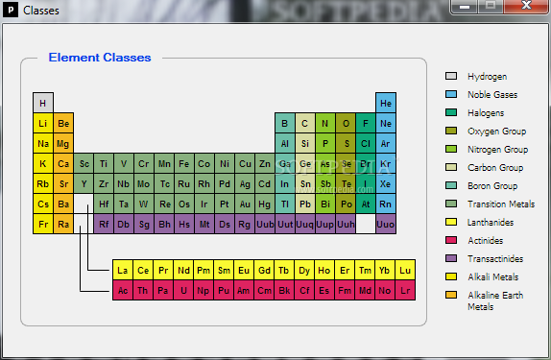This screenshot has height=360, width=551.
Task: Select the Uuo element cell
Action: (386, 224)
